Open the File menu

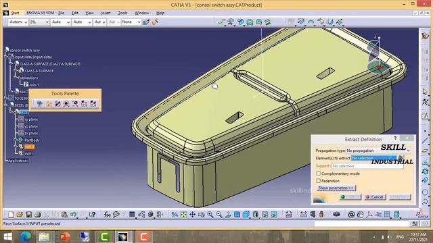(x=62, y=13)
